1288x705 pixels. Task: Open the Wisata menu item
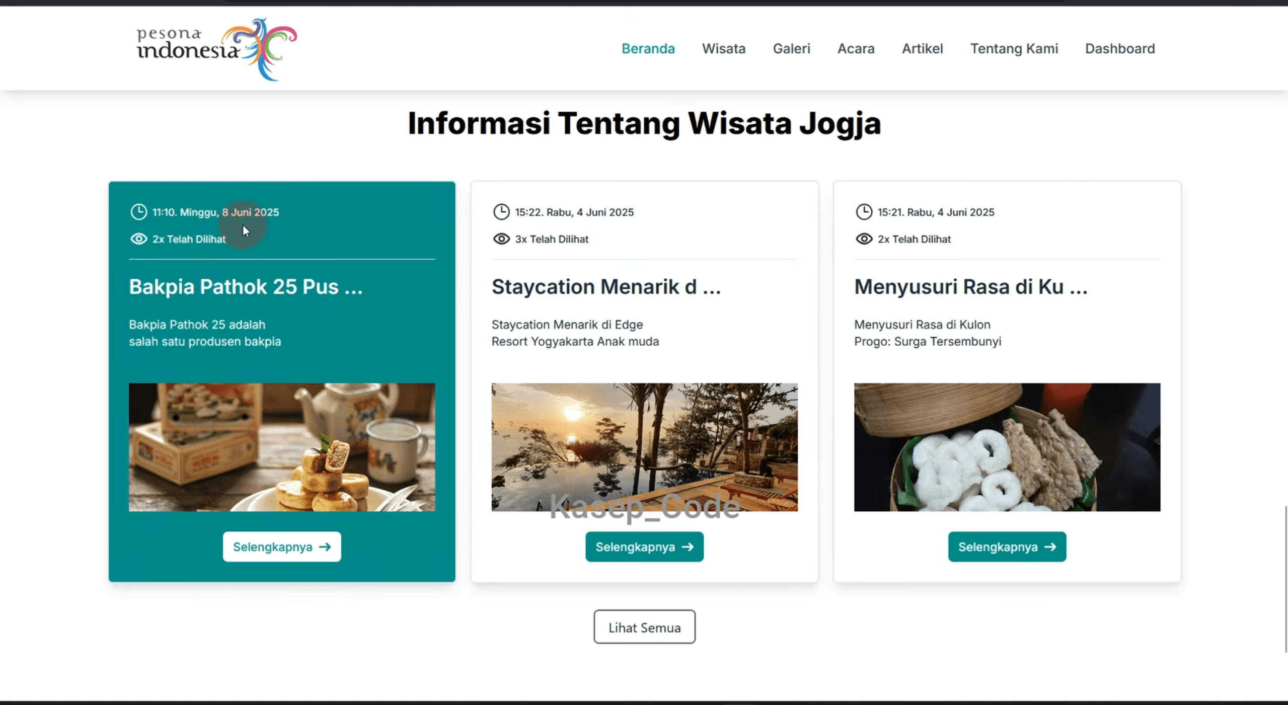point(723,48)
